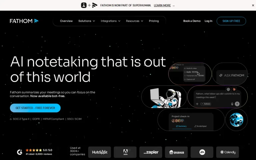Click the blue moon illustration
Image resolution: width=256 pixels, height=160 pixels.
tap(236, 120)
